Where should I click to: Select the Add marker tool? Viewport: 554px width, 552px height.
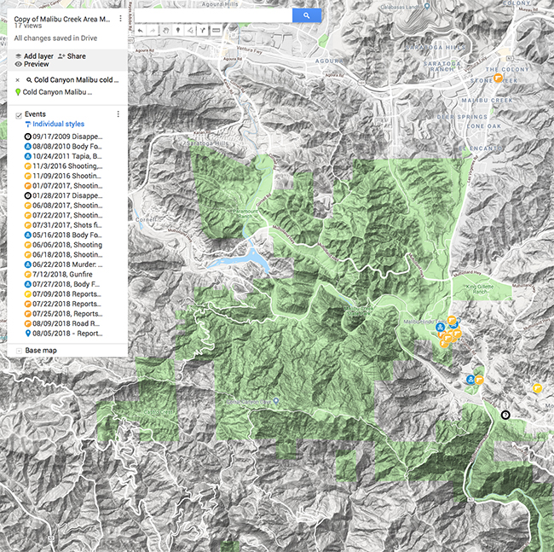(x=177, y=32)
